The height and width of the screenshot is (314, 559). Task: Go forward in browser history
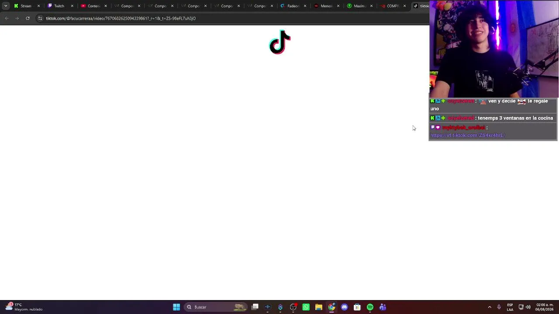click(17, 18)
